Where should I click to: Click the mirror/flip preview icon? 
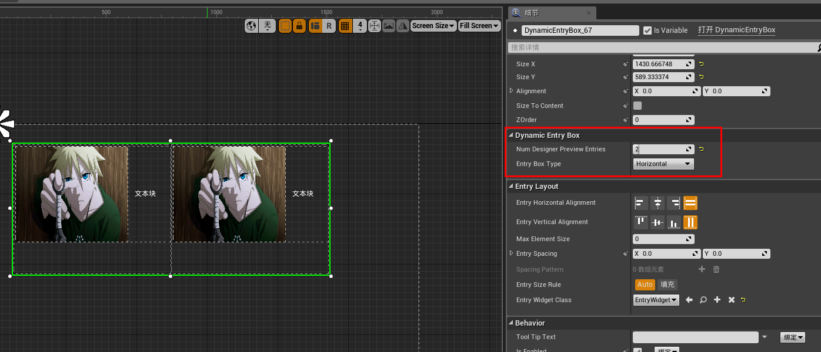click(x=402, y=26)
